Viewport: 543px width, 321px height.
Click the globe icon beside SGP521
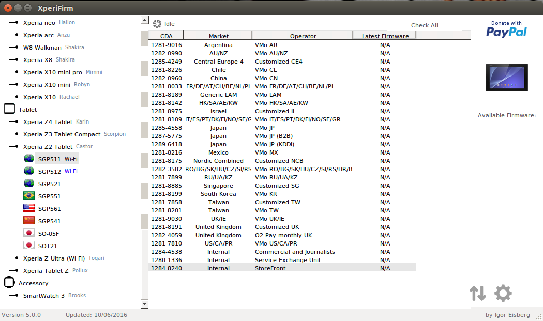(29, 184)
